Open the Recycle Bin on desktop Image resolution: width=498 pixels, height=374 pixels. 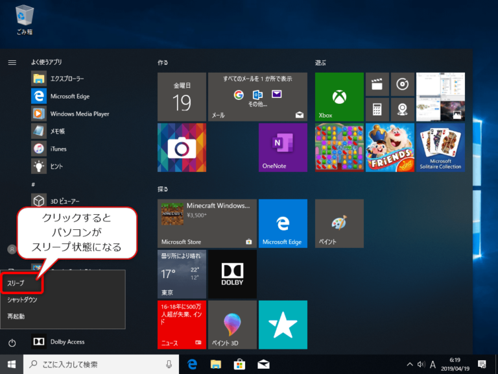click(25, 19)
